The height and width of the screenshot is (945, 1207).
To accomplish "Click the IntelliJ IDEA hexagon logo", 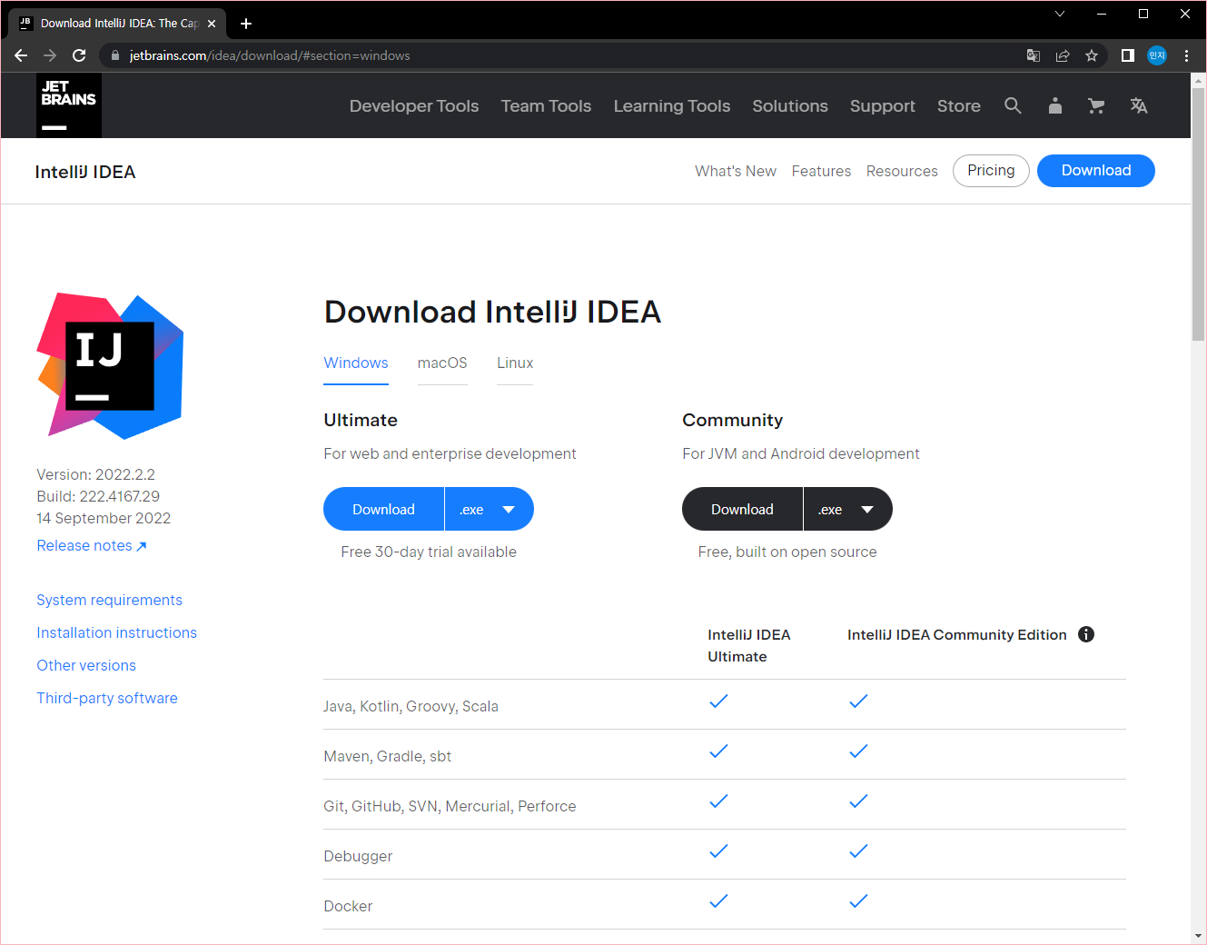I will coord(109,364).
